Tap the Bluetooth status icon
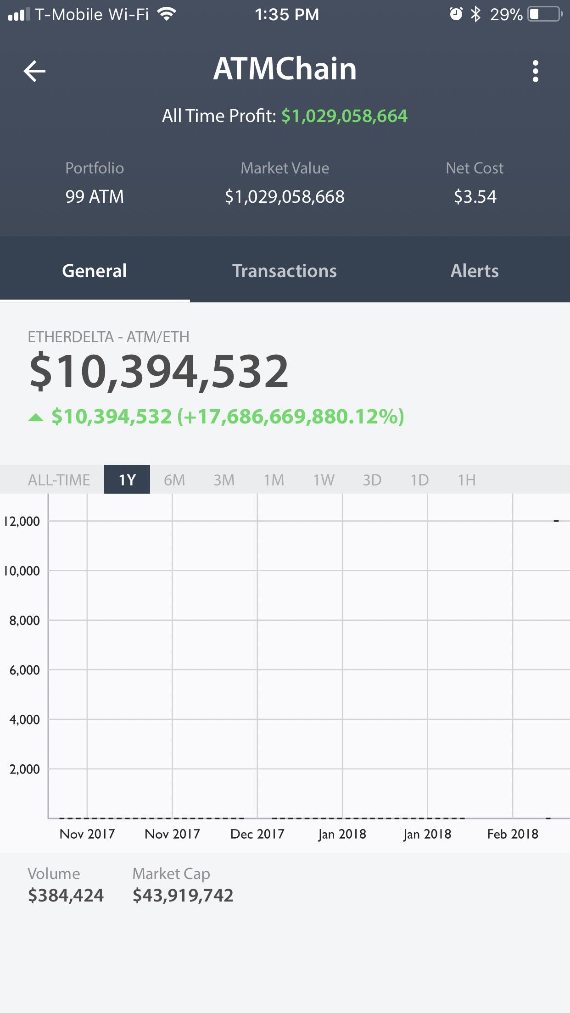The width and height of the screenshot is (570, 1013). [476, 14]
